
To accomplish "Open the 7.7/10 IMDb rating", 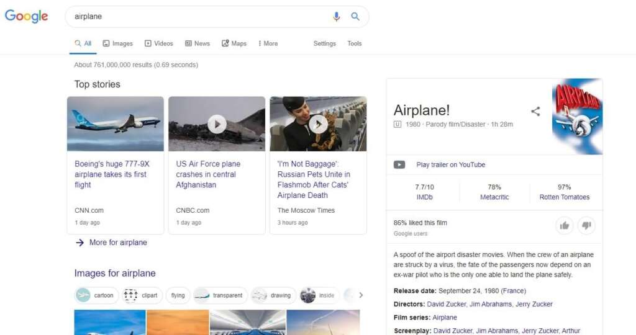I will coord(424,192).
